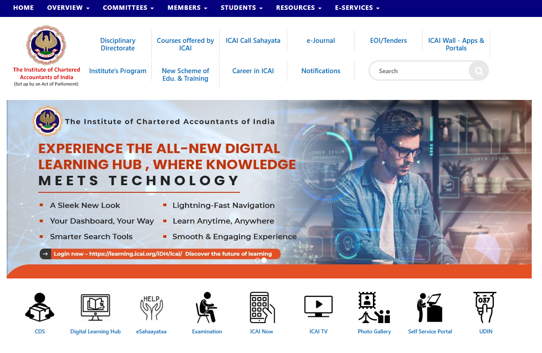Click the Photo Gallery icon

374,307
